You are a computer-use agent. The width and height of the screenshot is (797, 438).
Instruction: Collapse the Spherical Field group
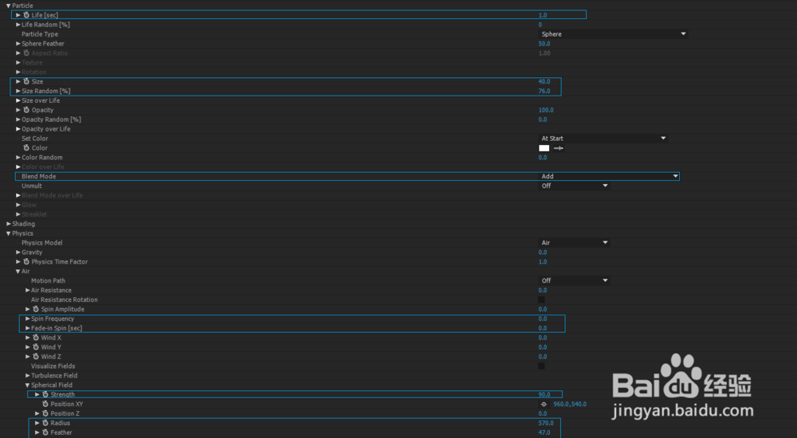(27, 385)
